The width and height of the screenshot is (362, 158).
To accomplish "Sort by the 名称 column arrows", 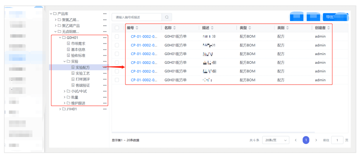I will point(174,28).
